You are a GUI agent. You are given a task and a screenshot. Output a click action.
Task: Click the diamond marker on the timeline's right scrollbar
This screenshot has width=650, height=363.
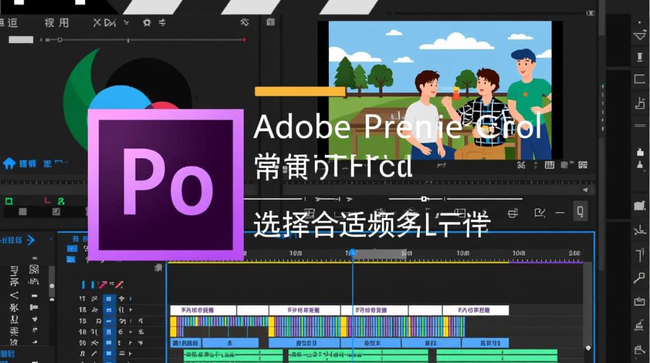pos(588,348)
